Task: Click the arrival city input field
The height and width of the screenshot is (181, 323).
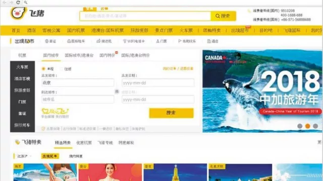Action: tap(78, 100)
